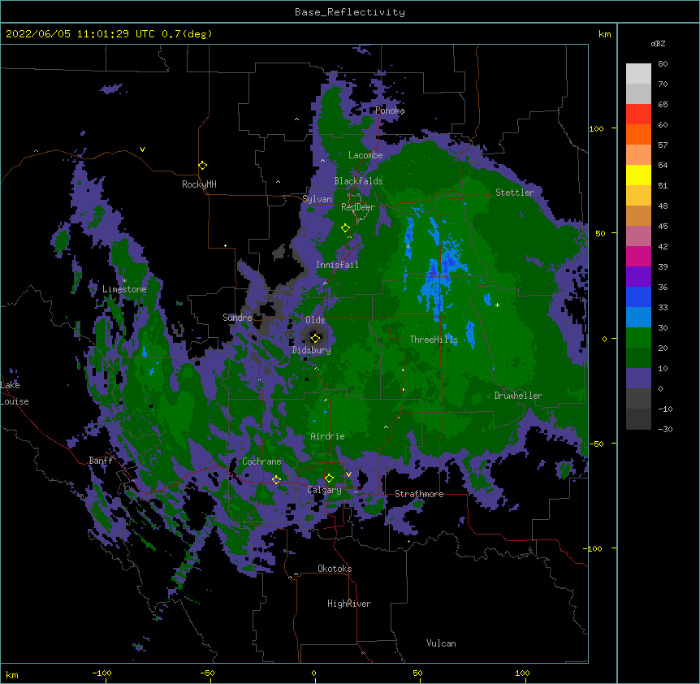Click the yellow V marker near top left

[x=142, y=149]
